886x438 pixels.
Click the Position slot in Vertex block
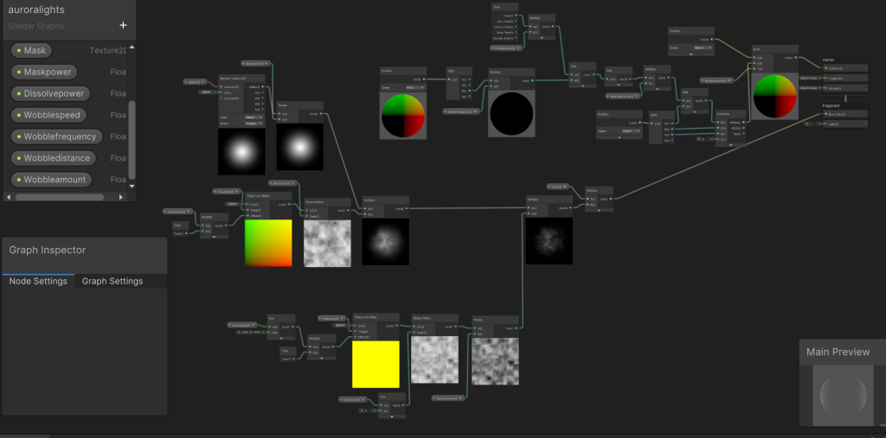845,68
